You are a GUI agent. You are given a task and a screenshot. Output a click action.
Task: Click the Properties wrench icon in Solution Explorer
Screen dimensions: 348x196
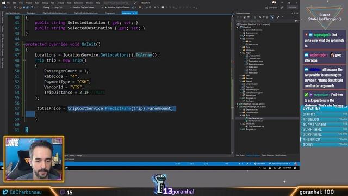278,17
